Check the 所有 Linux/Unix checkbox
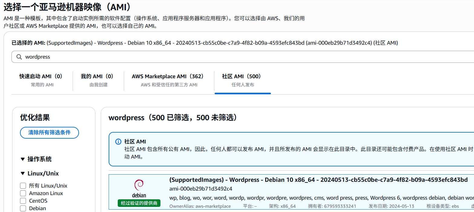This screenshot has height=212, width=474. pyautogui.click(x=23, y=186)
